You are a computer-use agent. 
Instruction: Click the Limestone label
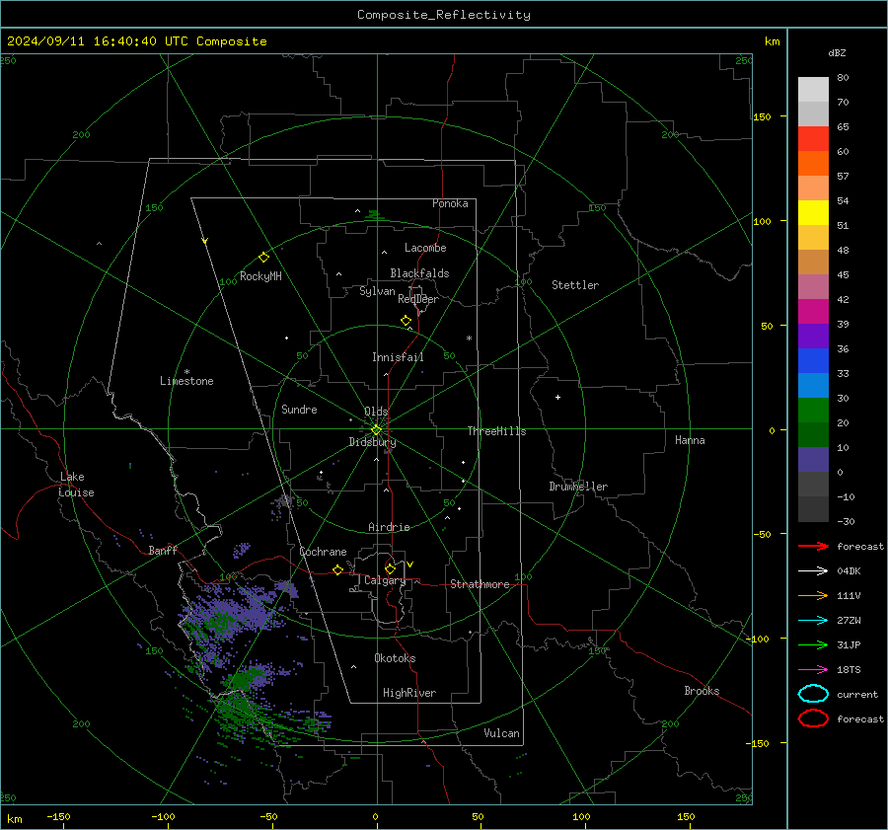point(186,381)
